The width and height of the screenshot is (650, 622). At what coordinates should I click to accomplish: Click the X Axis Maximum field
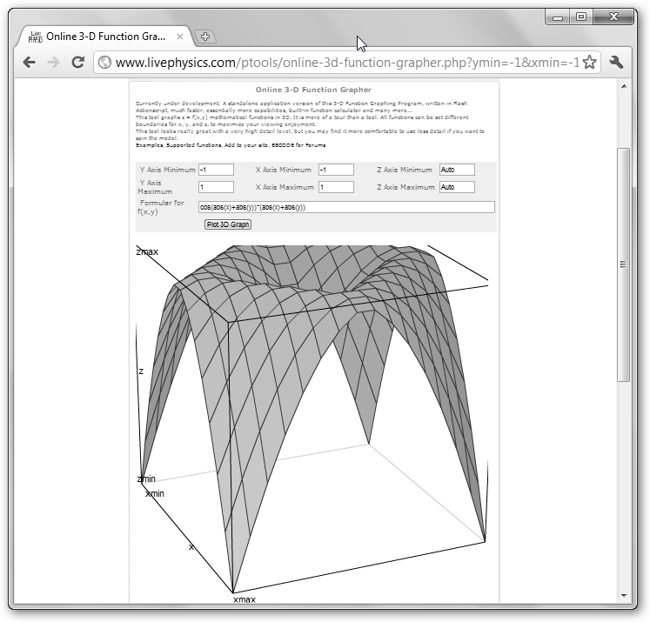coord(336,187)
